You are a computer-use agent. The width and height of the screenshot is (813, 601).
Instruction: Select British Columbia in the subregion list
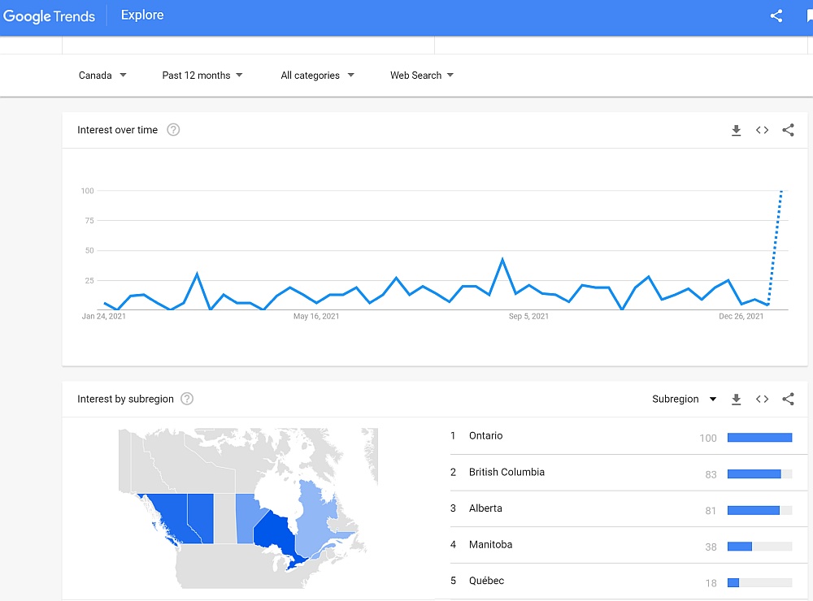pyautogui.click(x=506, y=472)
